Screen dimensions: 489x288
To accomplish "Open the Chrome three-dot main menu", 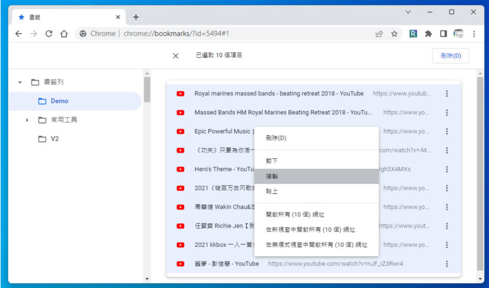I will pyautogui.click(x=475, y=34).
